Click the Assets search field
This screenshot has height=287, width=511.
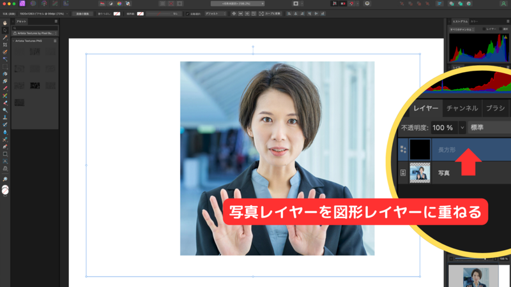(x=35, y=28)
